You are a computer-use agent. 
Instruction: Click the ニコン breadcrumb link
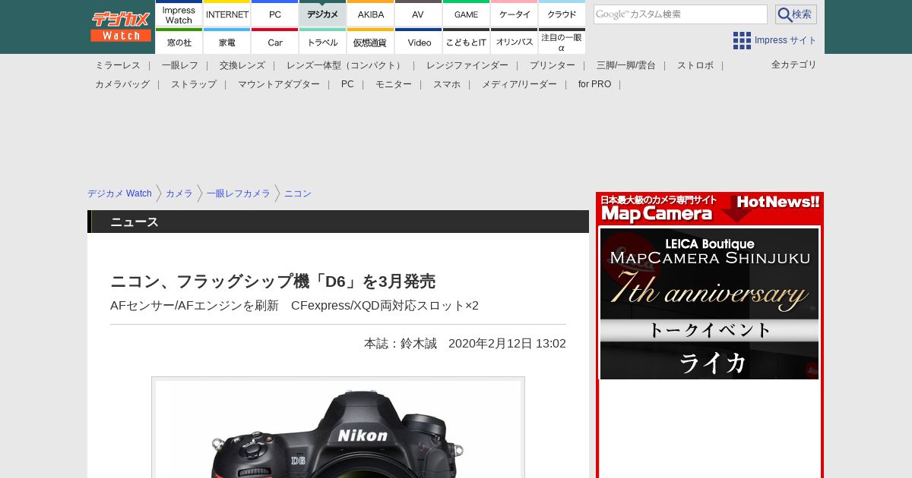[x=298, y=193]
